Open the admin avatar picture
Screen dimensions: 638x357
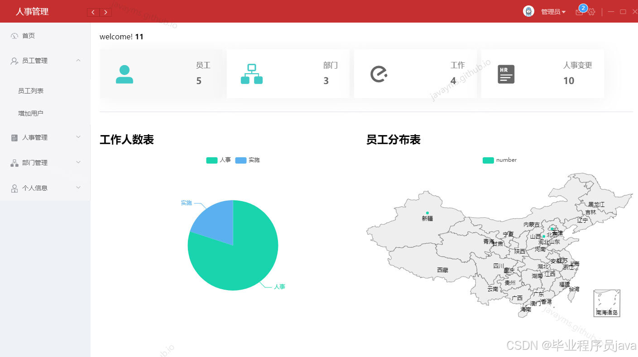528,11
